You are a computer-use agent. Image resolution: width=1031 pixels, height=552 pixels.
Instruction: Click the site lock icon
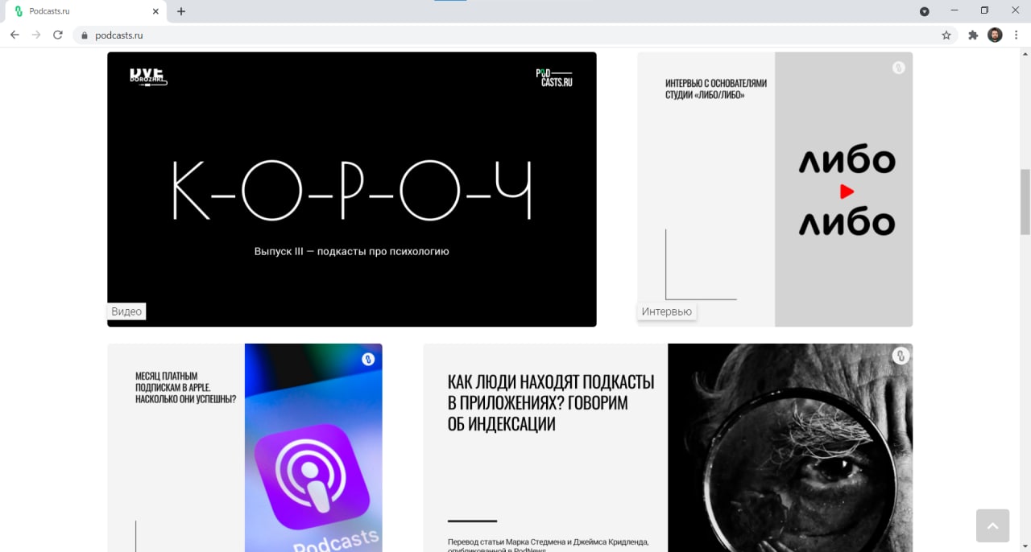[84, 35]
